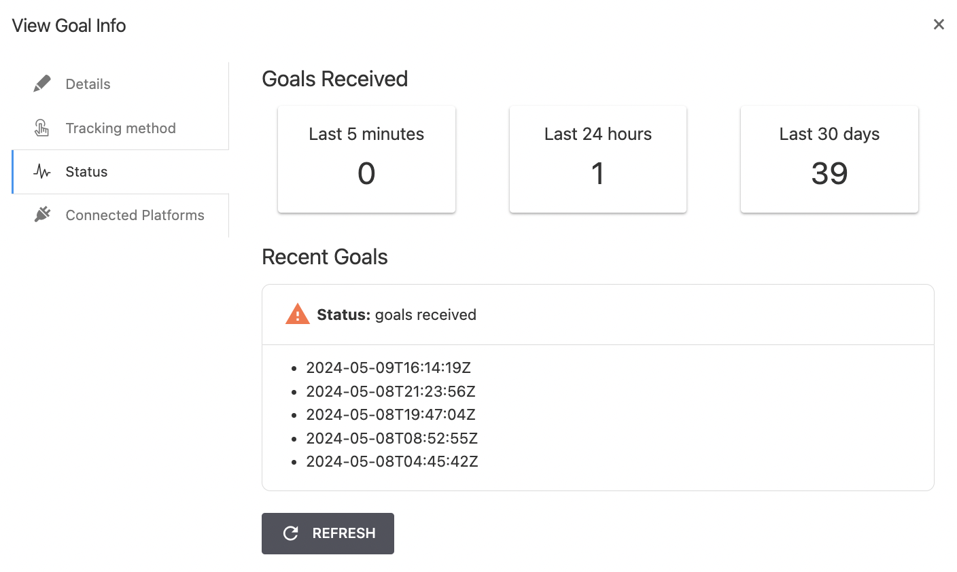Click the timestamp 2024-05-08T04:45:42Z
This screenshot has width=957, height=572.
pos(392,461)
